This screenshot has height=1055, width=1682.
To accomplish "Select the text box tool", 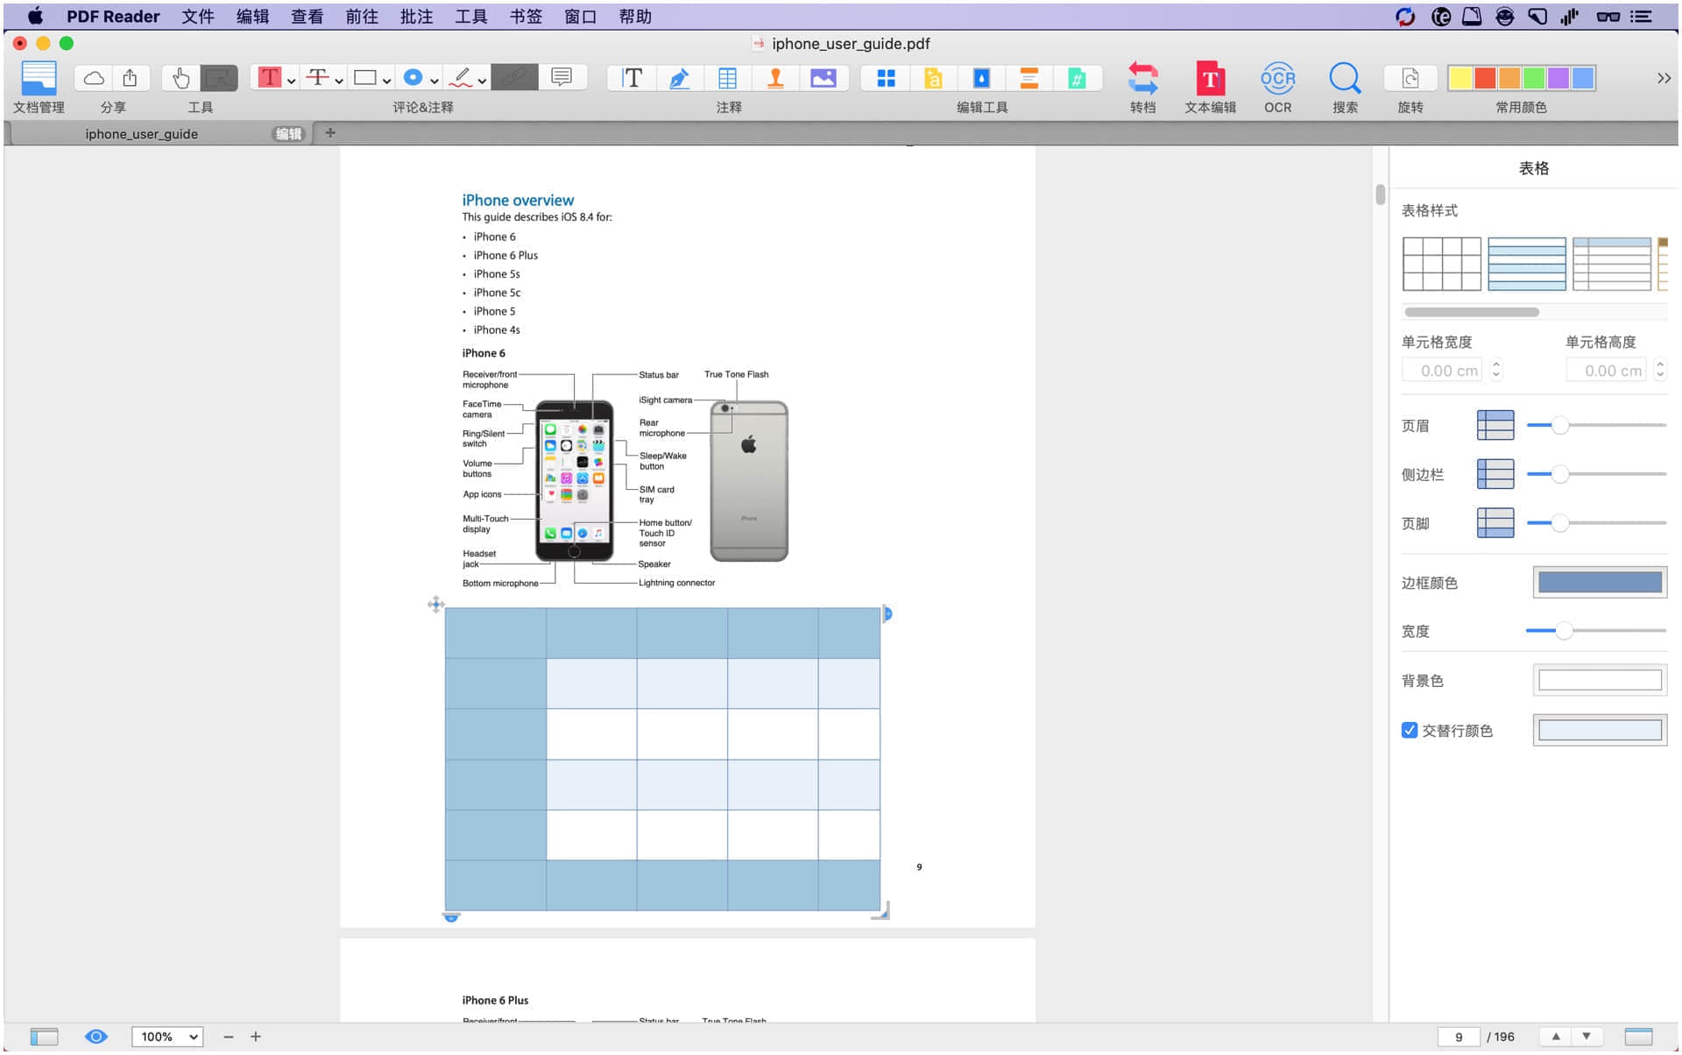I will [x=632, y=78].
